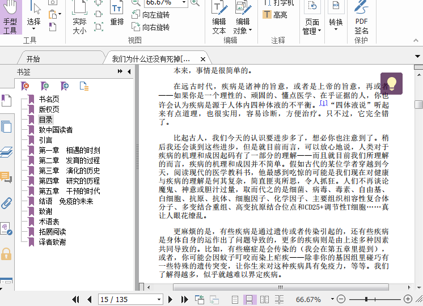Enable single page view mode
The image size is (423, 306).
235,300
